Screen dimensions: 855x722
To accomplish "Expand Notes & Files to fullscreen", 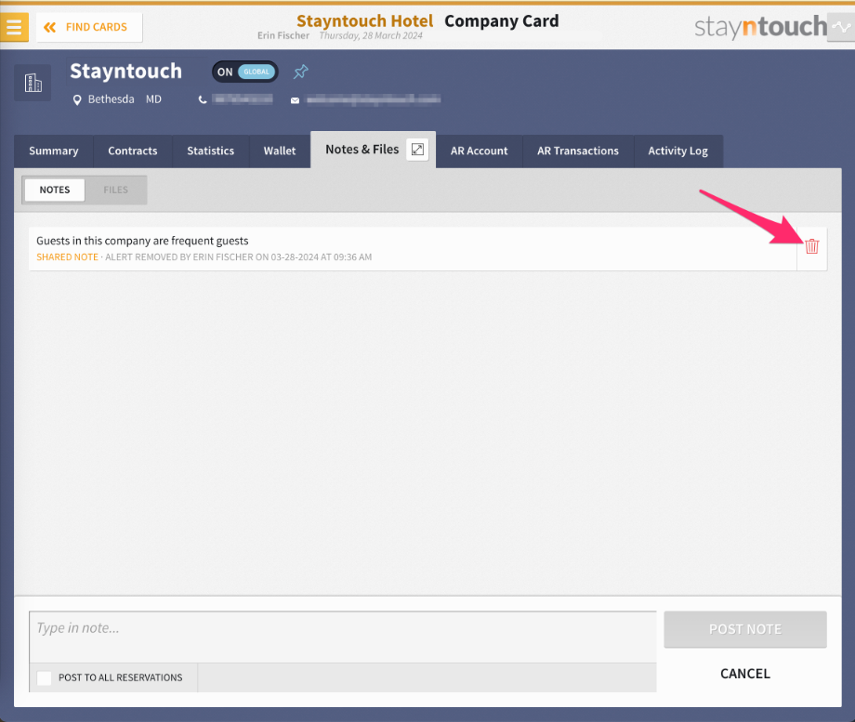I will [417, 150].
